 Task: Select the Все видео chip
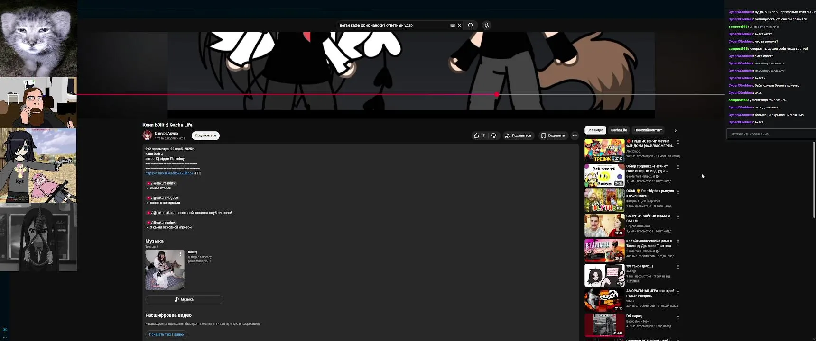595,130
